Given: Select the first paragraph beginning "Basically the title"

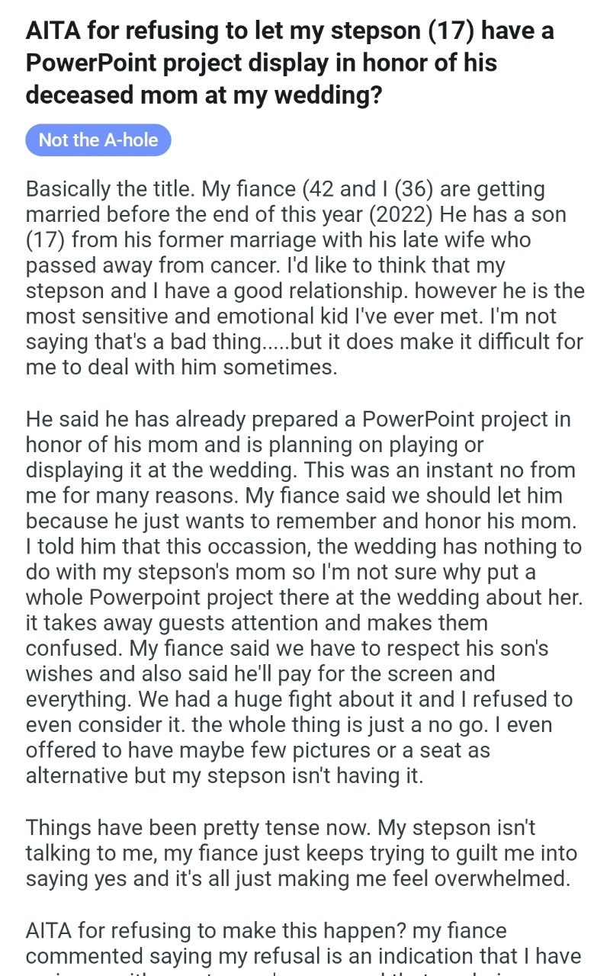Looking at the screenshot, I should click(305, 278).
